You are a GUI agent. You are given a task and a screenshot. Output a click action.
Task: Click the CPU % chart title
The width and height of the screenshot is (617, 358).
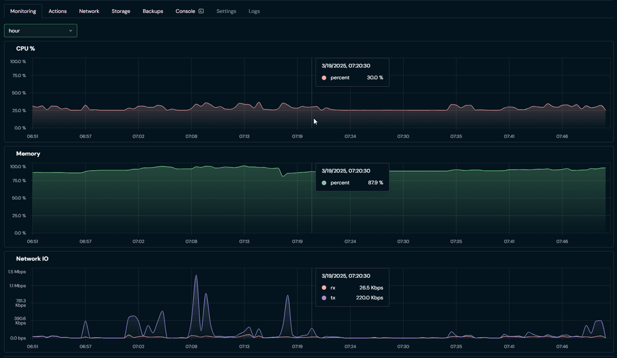pos(25,48)
